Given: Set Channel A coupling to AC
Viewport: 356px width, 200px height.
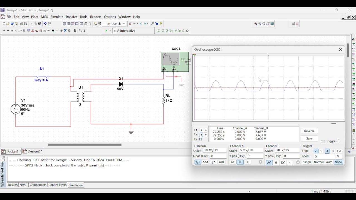Looking at the screenshot, I should point(233,162).
